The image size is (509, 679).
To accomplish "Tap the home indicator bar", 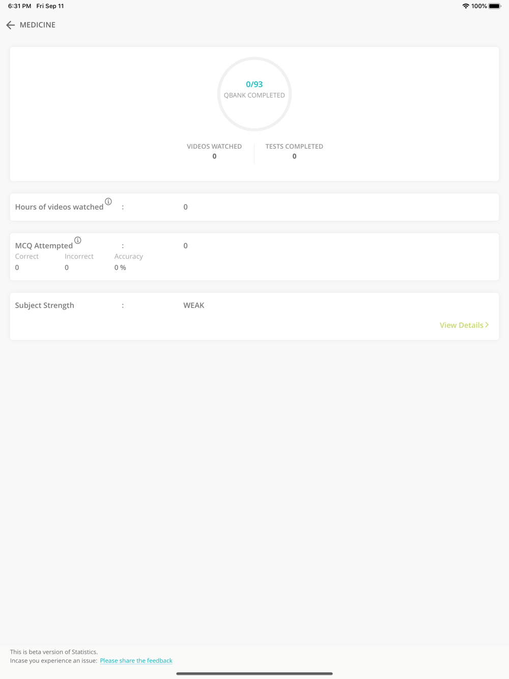I will tap(254, 673).
